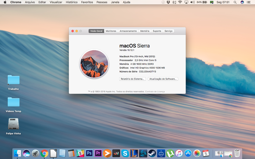Image resolution: width=255 pixels, height=159 pixels.
Task: Click the Seg 07:51 clock
Action: [223, 2]
